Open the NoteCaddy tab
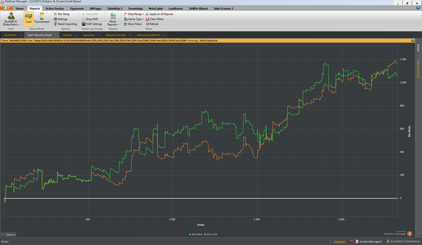The image size is (422, 245). point(156,8)
